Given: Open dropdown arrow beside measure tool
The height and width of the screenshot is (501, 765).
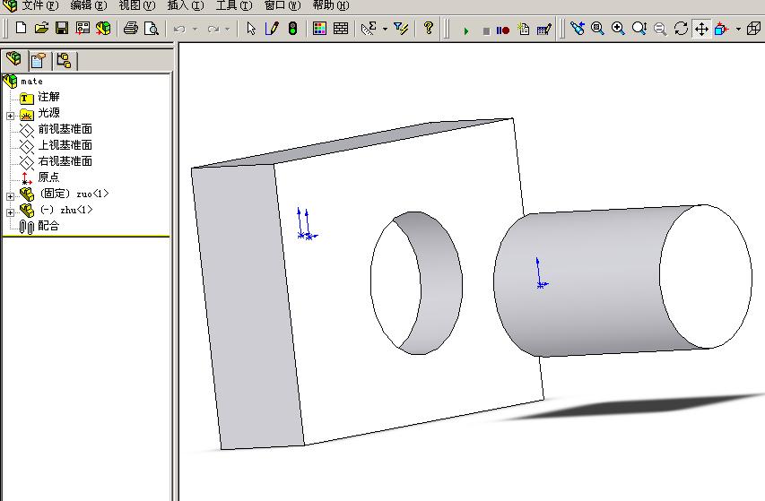Looking at the screenshot, I should (385, 30).
